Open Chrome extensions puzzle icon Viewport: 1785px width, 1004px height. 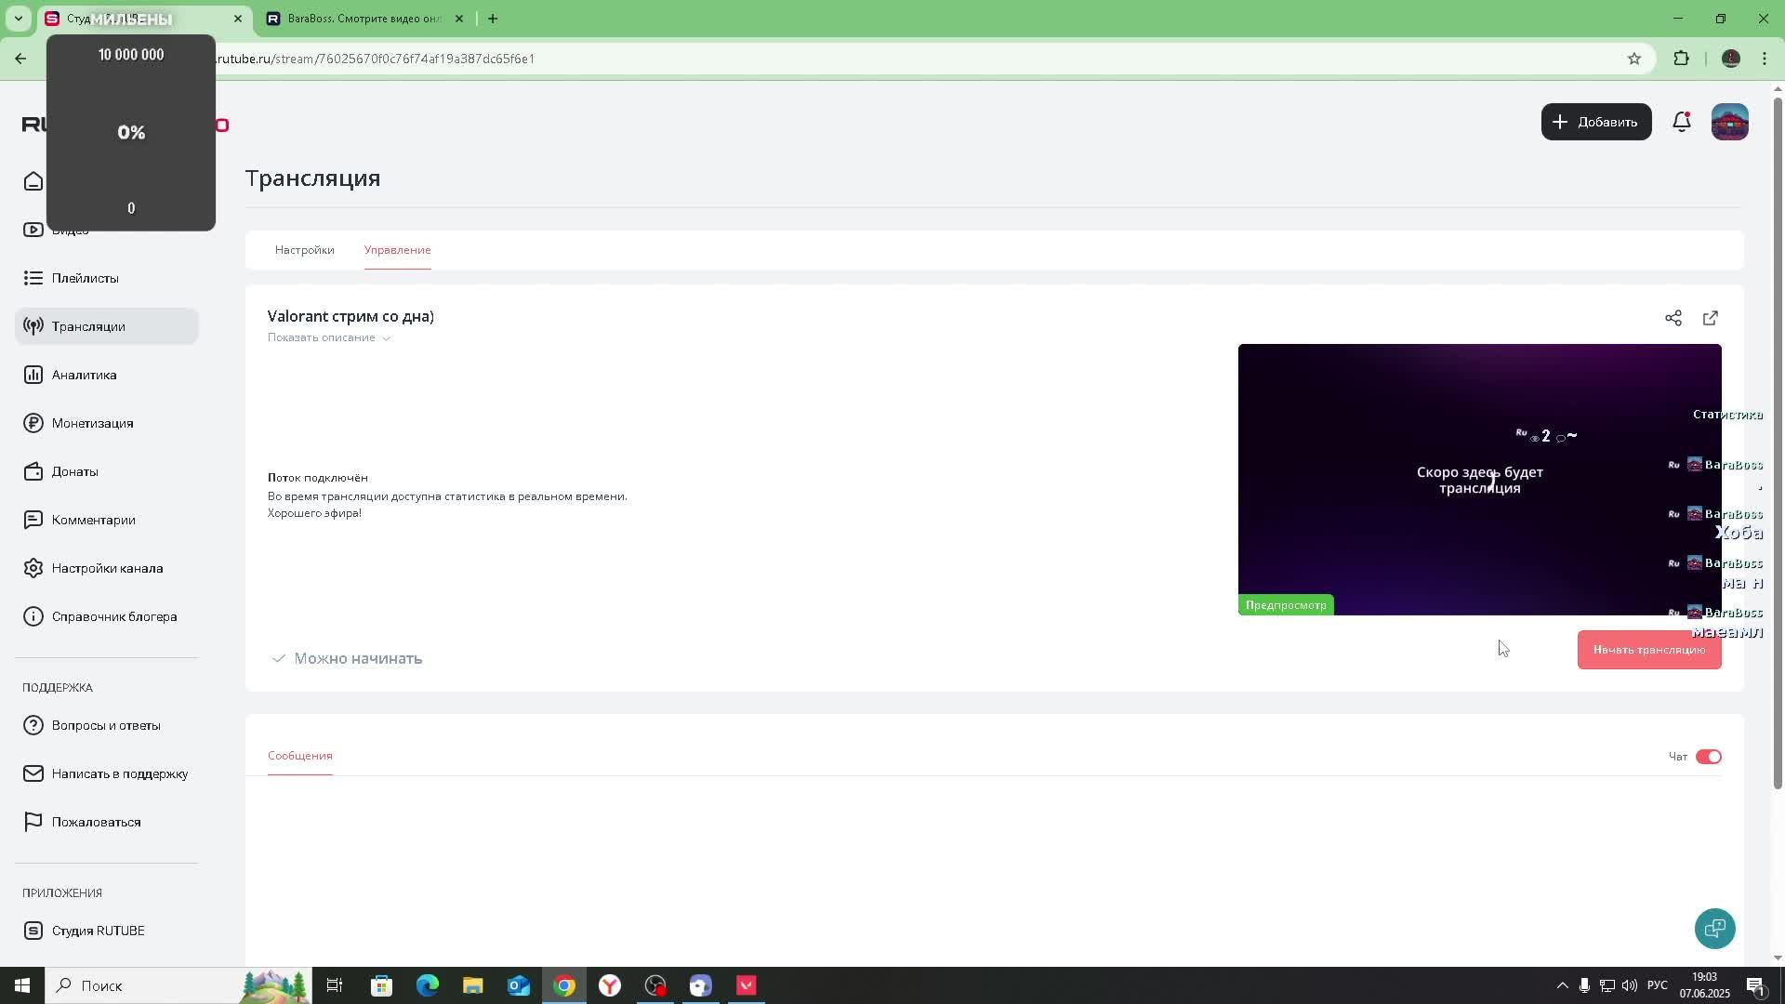coord(1682,59)
